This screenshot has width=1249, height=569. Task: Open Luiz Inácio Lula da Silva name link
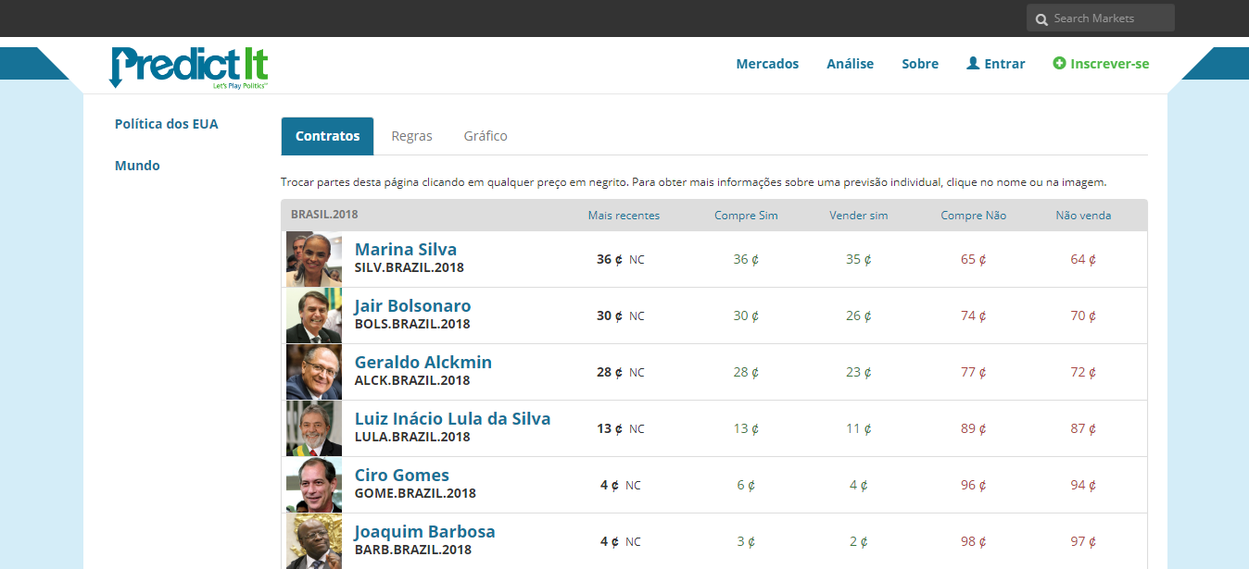click(x=452, y=418)
